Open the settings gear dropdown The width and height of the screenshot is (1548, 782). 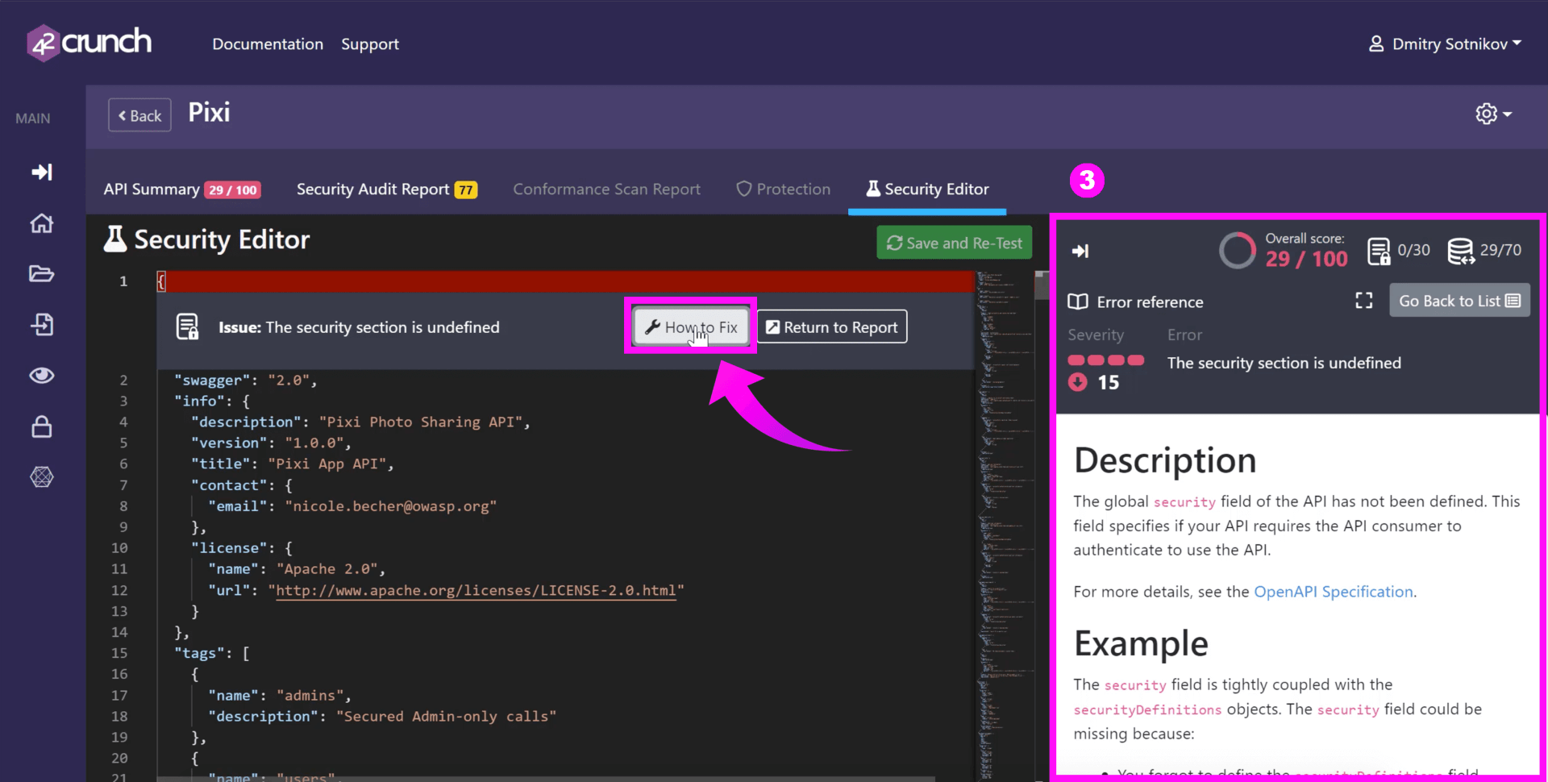[x=1493, y=114]
